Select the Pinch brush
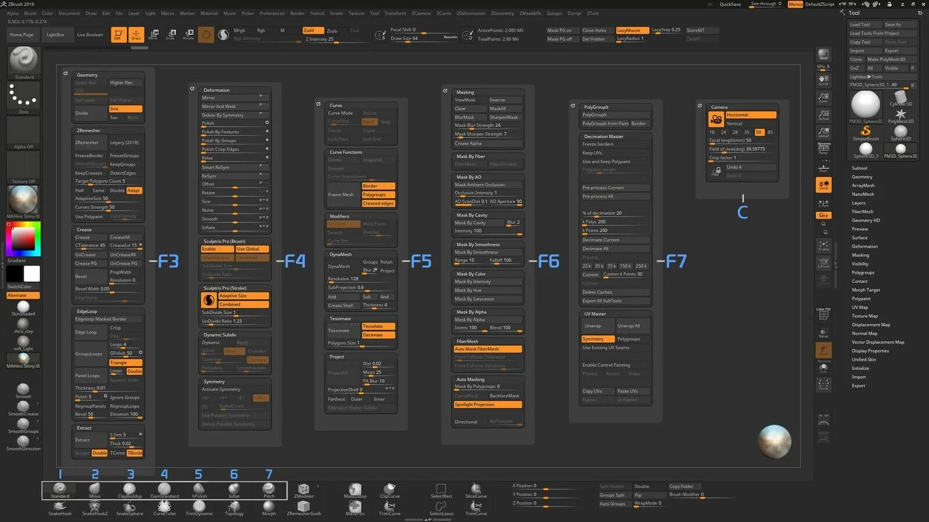The image size is (929, 522). [x=269, y=491]
